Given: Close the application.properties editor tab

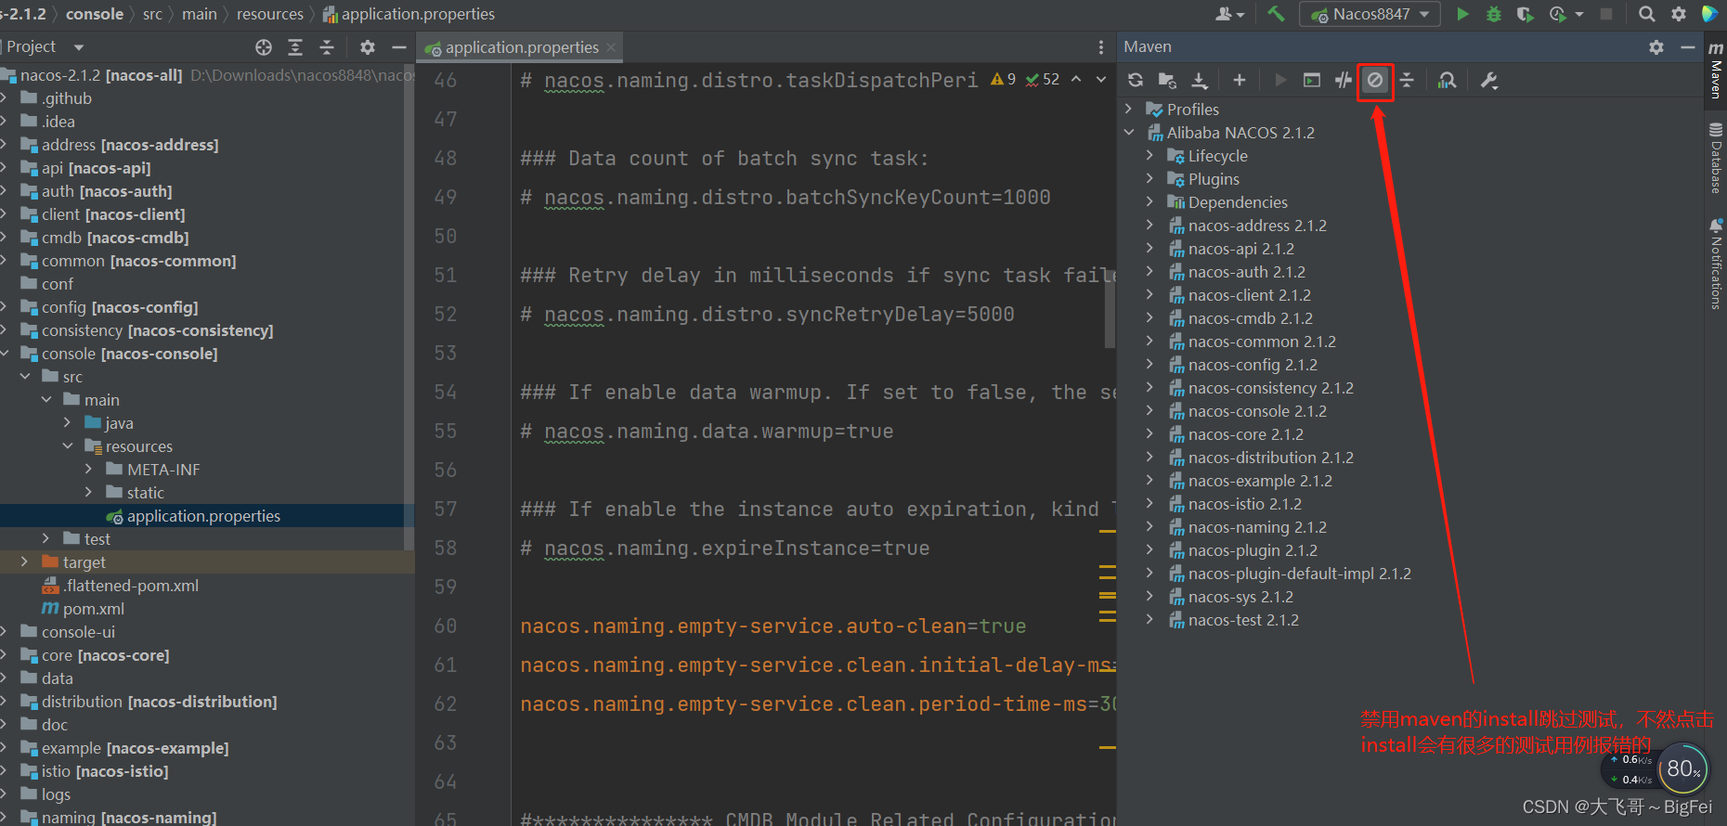Looking at the screenshot, I should tap(611, 47).
